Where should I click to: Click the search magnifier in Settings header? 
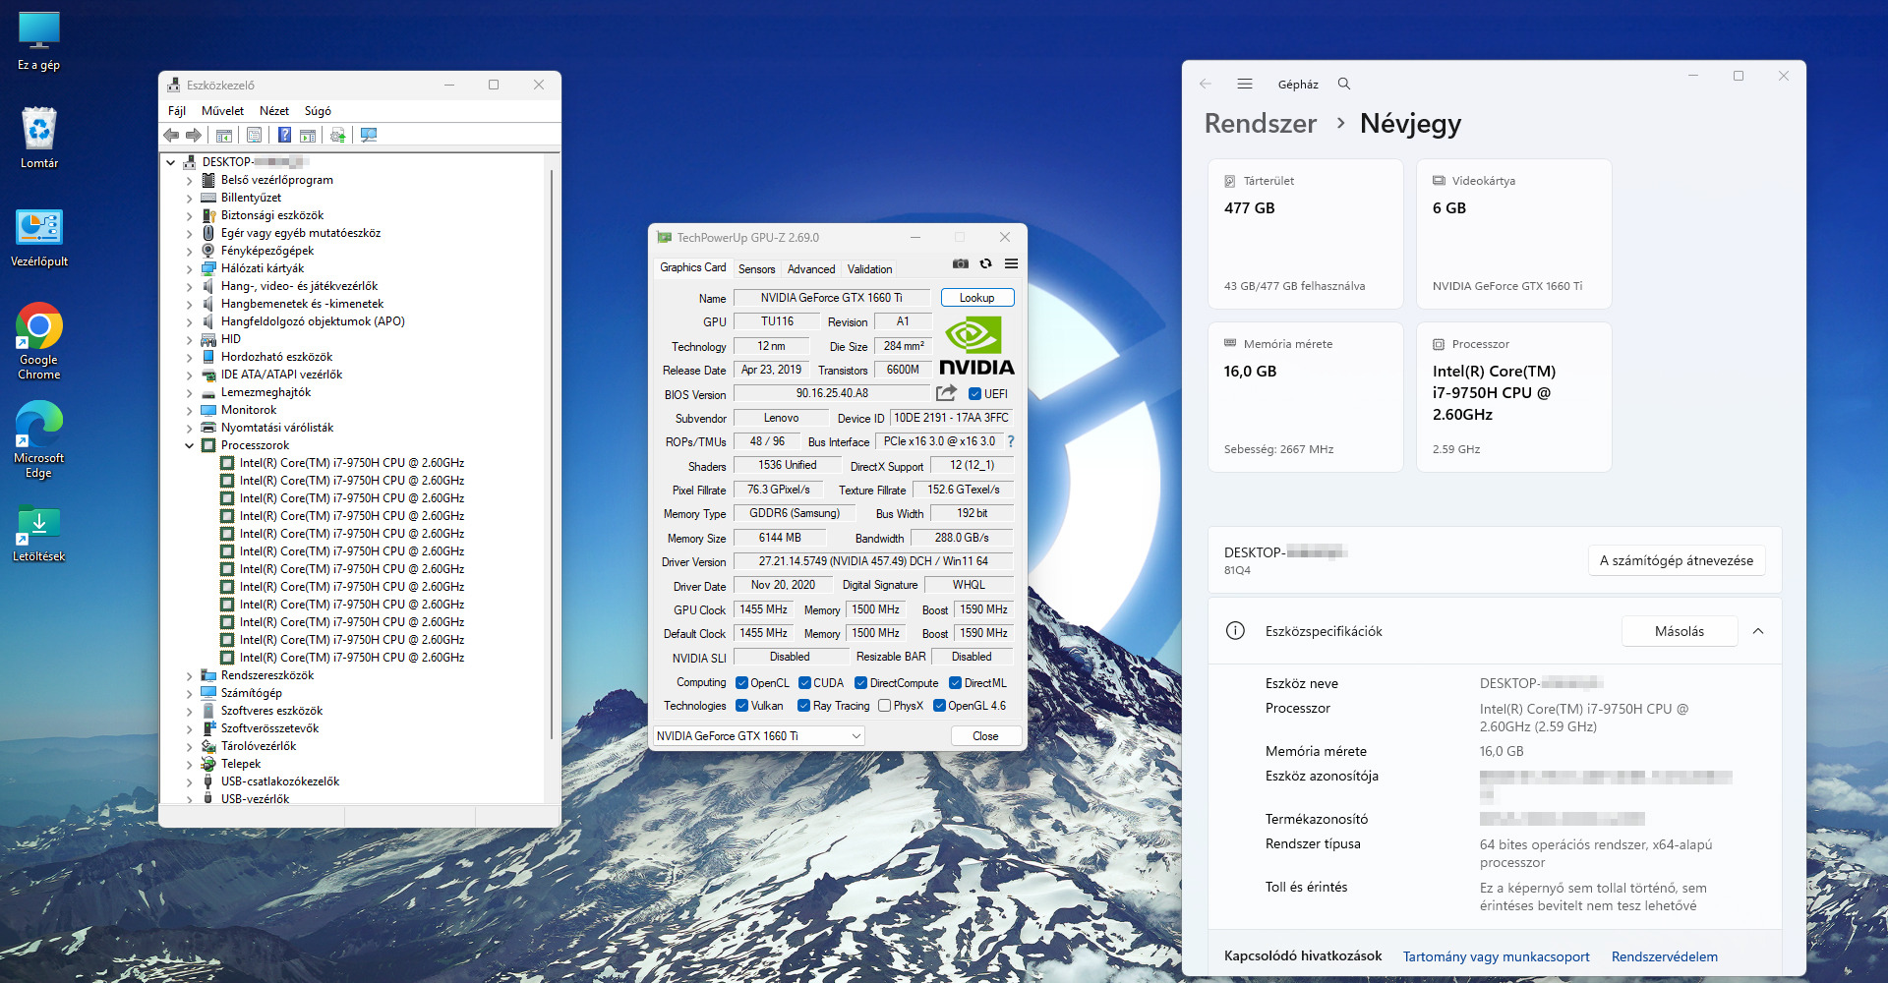tap(1344, 84)
